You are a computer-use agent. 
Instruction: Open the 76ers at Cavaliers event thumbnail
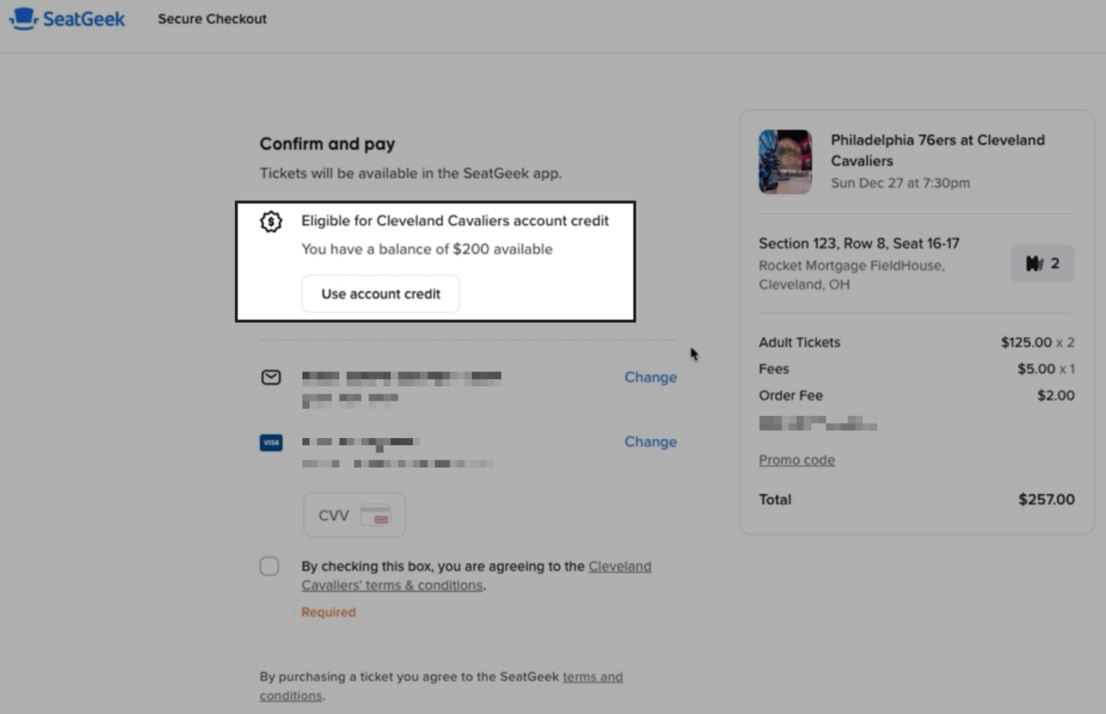pyautogui.click(x=785, y=161)
